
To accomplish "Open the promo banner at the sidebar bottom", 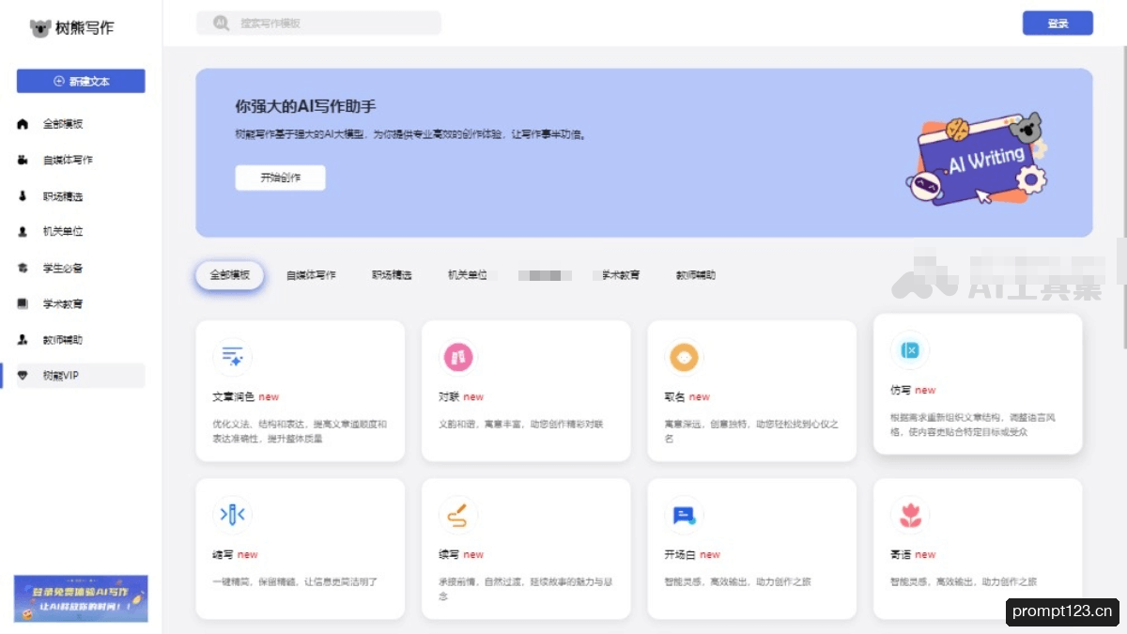I will tap(81, 598).
